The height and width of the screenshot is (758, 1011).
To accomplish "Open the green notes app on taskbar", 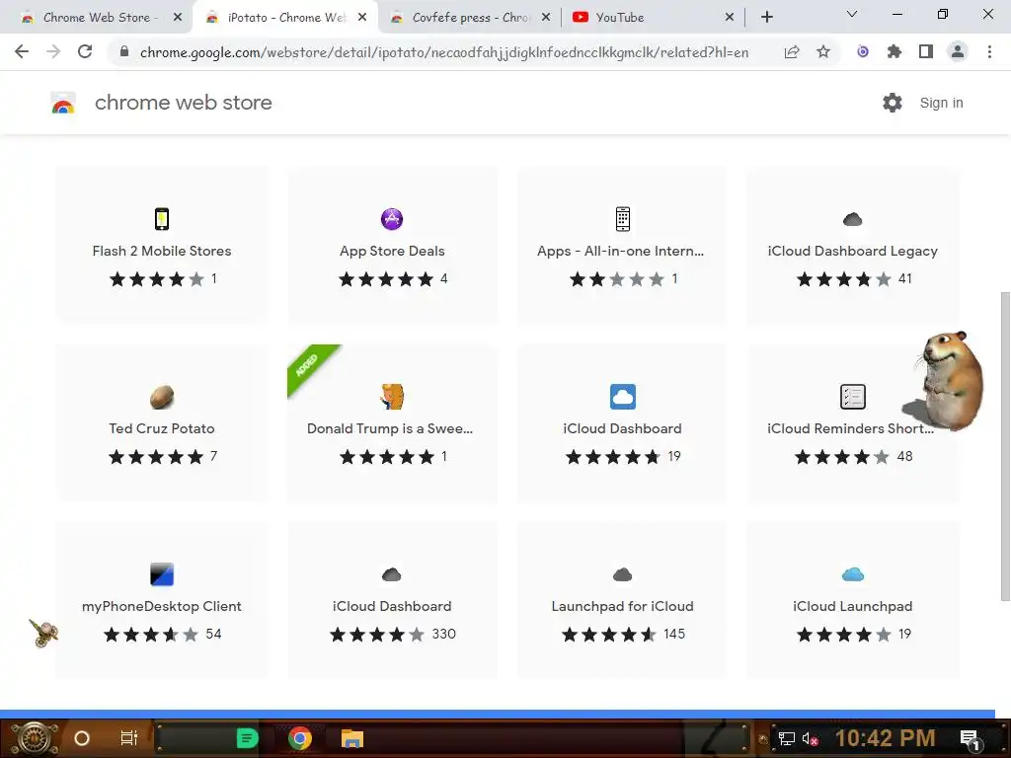I will (x=247, y=738).
